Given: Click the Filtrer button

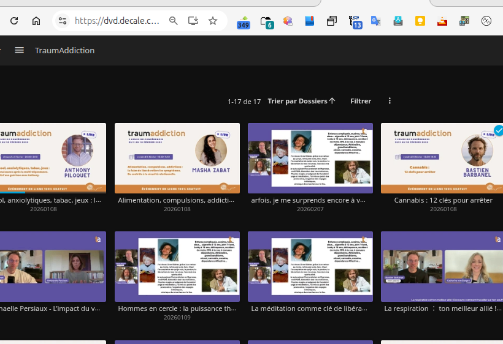Looking at the screenshot, I should pyautogui.click(x=361, y=101).
